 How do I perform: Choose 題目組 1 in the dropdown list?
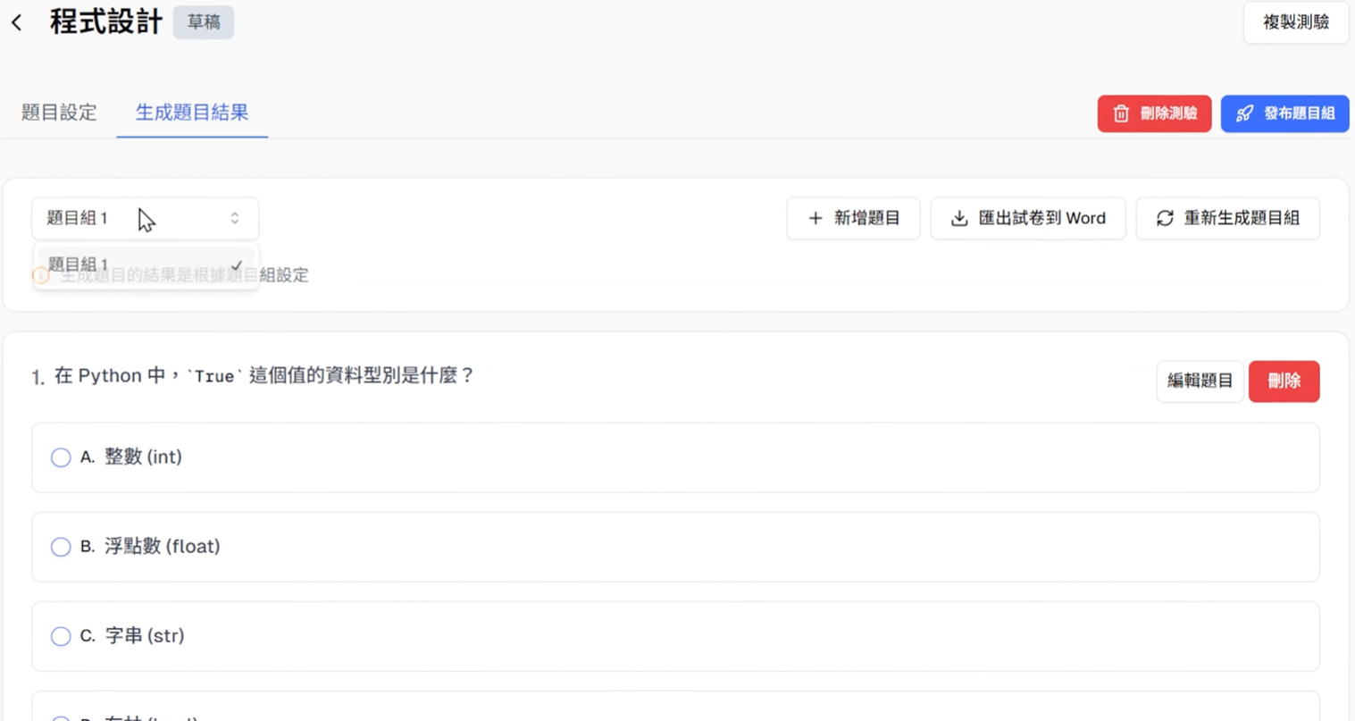pos(146,264)
